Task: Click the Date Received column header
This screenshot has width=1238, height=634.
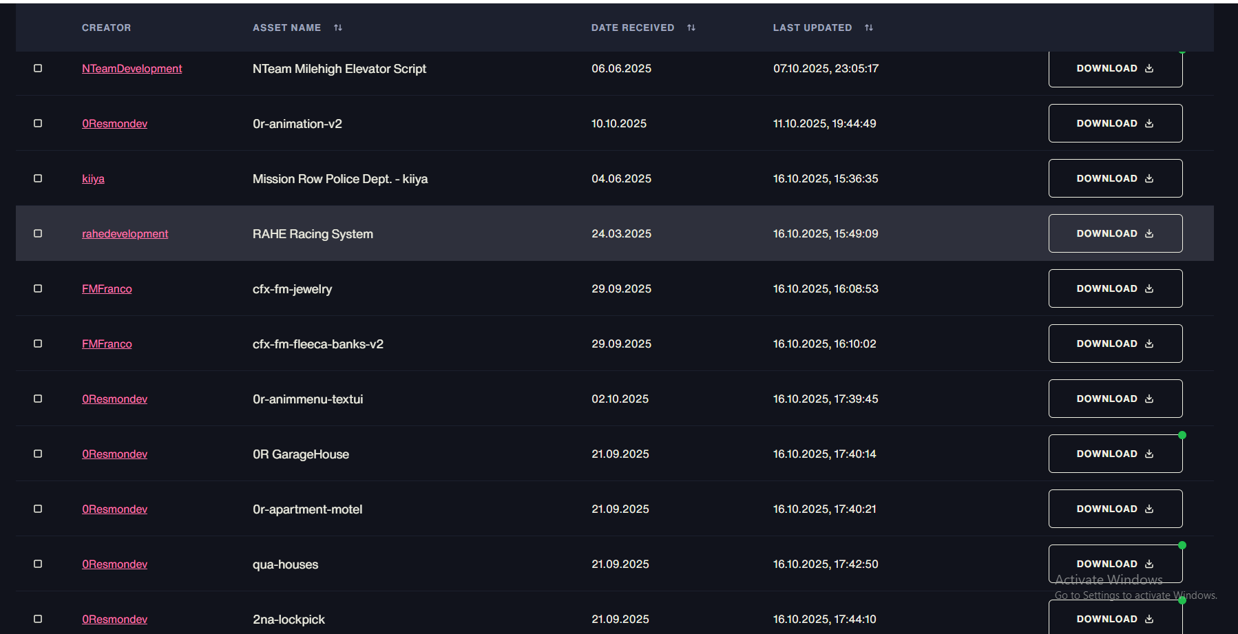Action: [633, 28]
